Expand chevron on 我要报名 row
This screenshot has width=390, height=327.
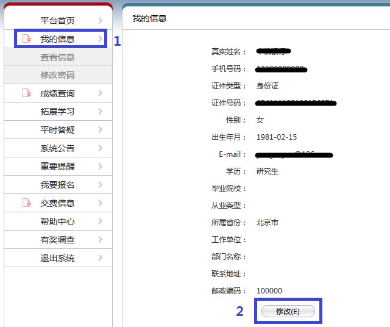coord(100,184)
